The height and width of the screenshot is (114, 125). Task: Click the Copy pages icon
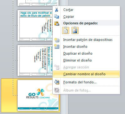point(56,17)
